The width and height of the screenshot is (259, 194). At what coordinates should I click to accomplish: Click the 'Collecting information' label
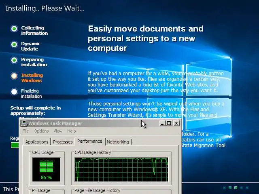(x=34, y=31)
